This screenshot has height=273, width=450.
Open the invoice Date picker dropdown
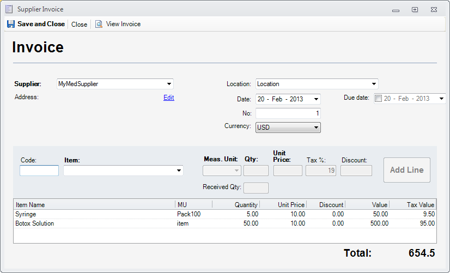tap(316, 99)
